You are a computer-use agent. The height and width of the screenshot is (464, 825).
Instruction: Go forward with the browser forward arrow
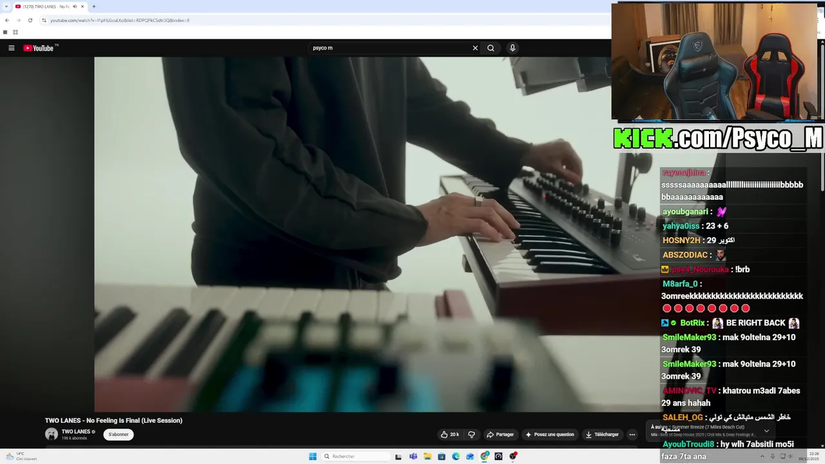tap(18, 20)
